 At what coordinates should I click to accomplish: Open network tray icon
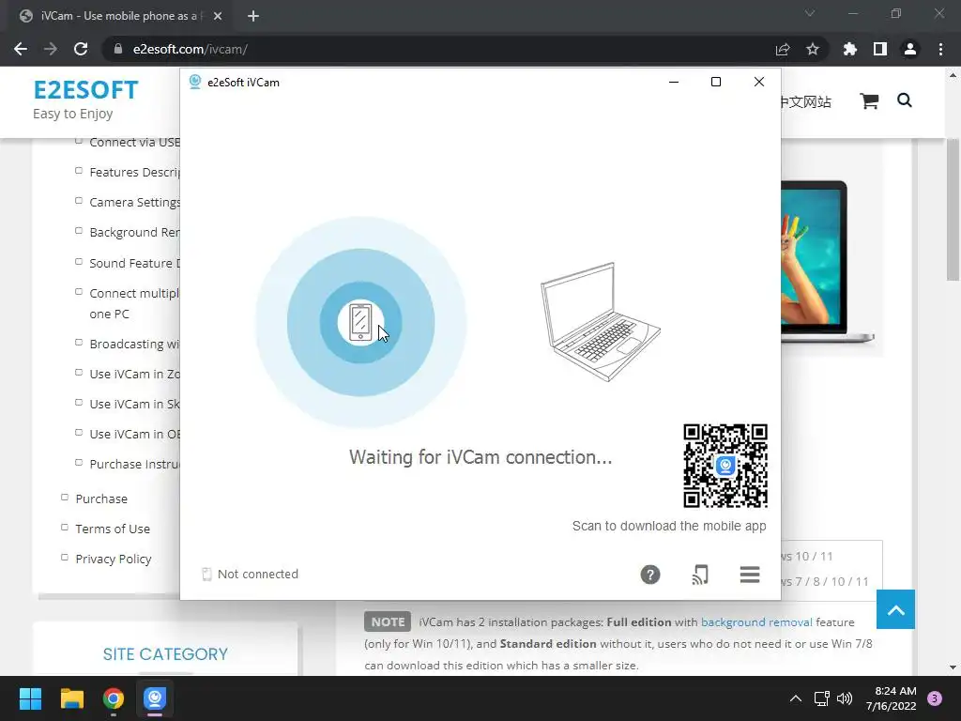click(x=821, y=698)
